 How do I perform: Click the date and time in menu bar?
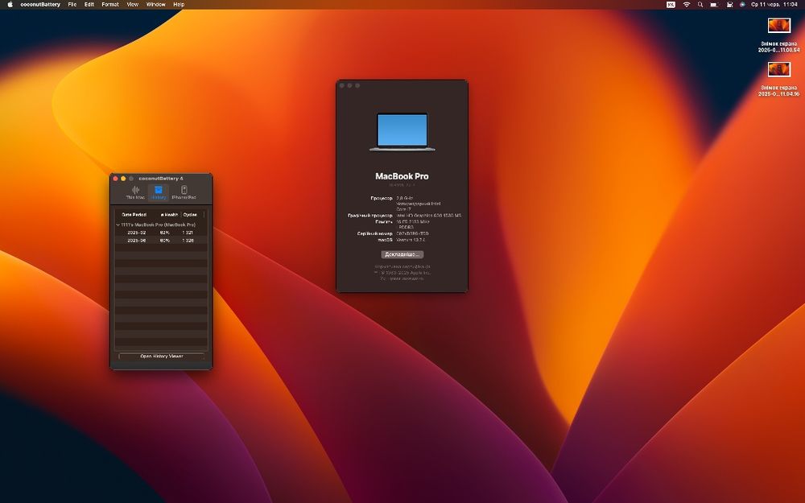(x=774, y=4)
